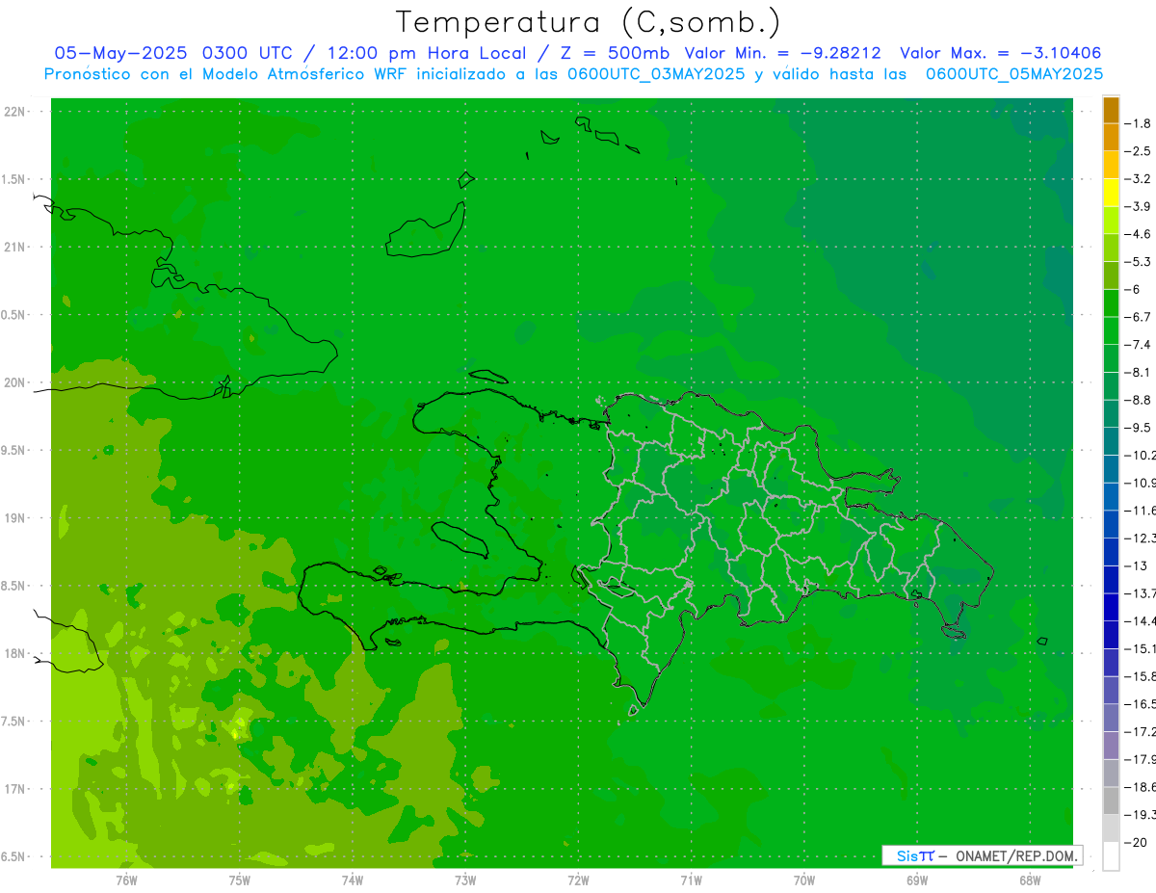Screen dimensions: 1156x893
Task: Click the -8.8 color scale label
Action: [x=1139, y=400]
